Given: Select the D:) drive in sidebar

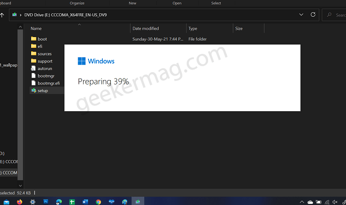Looking at the screenshot, I should pos(2,154).
